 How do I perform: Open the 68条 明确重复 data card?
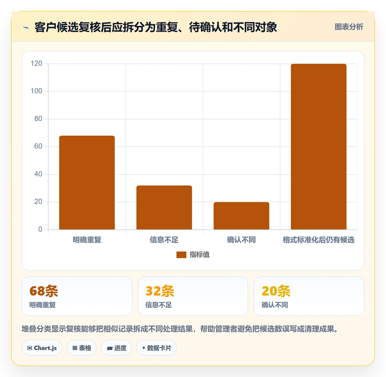[77, 296]
